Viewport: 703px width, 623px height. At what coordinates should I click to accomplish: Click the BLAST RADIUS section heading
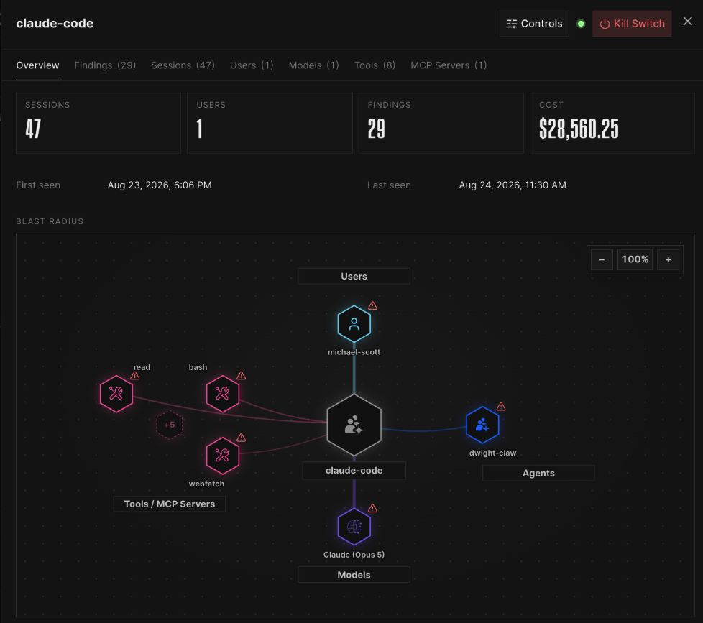[x=50, y=221]
